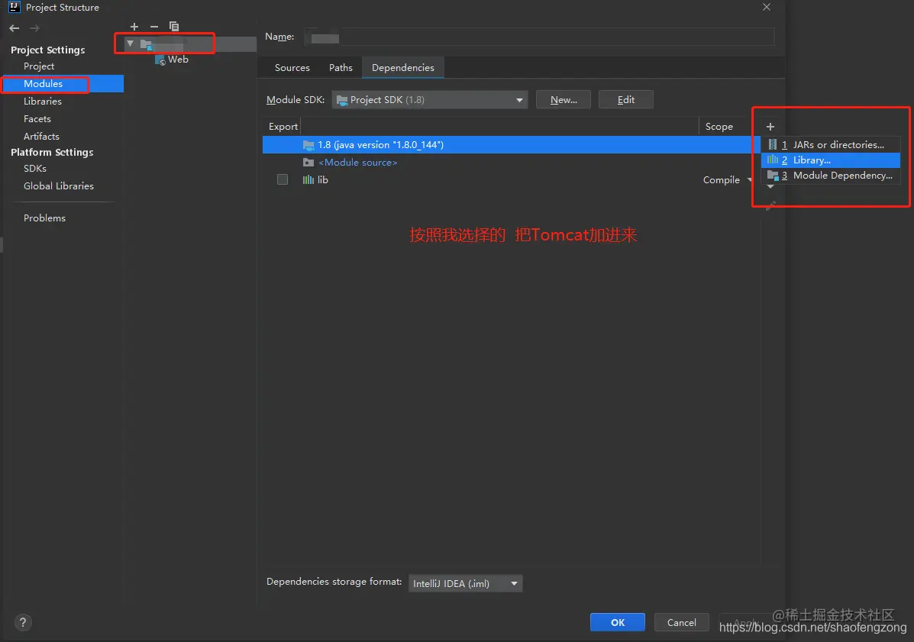Click the lib library icon
914x642 pixels.
coord(308,180)
